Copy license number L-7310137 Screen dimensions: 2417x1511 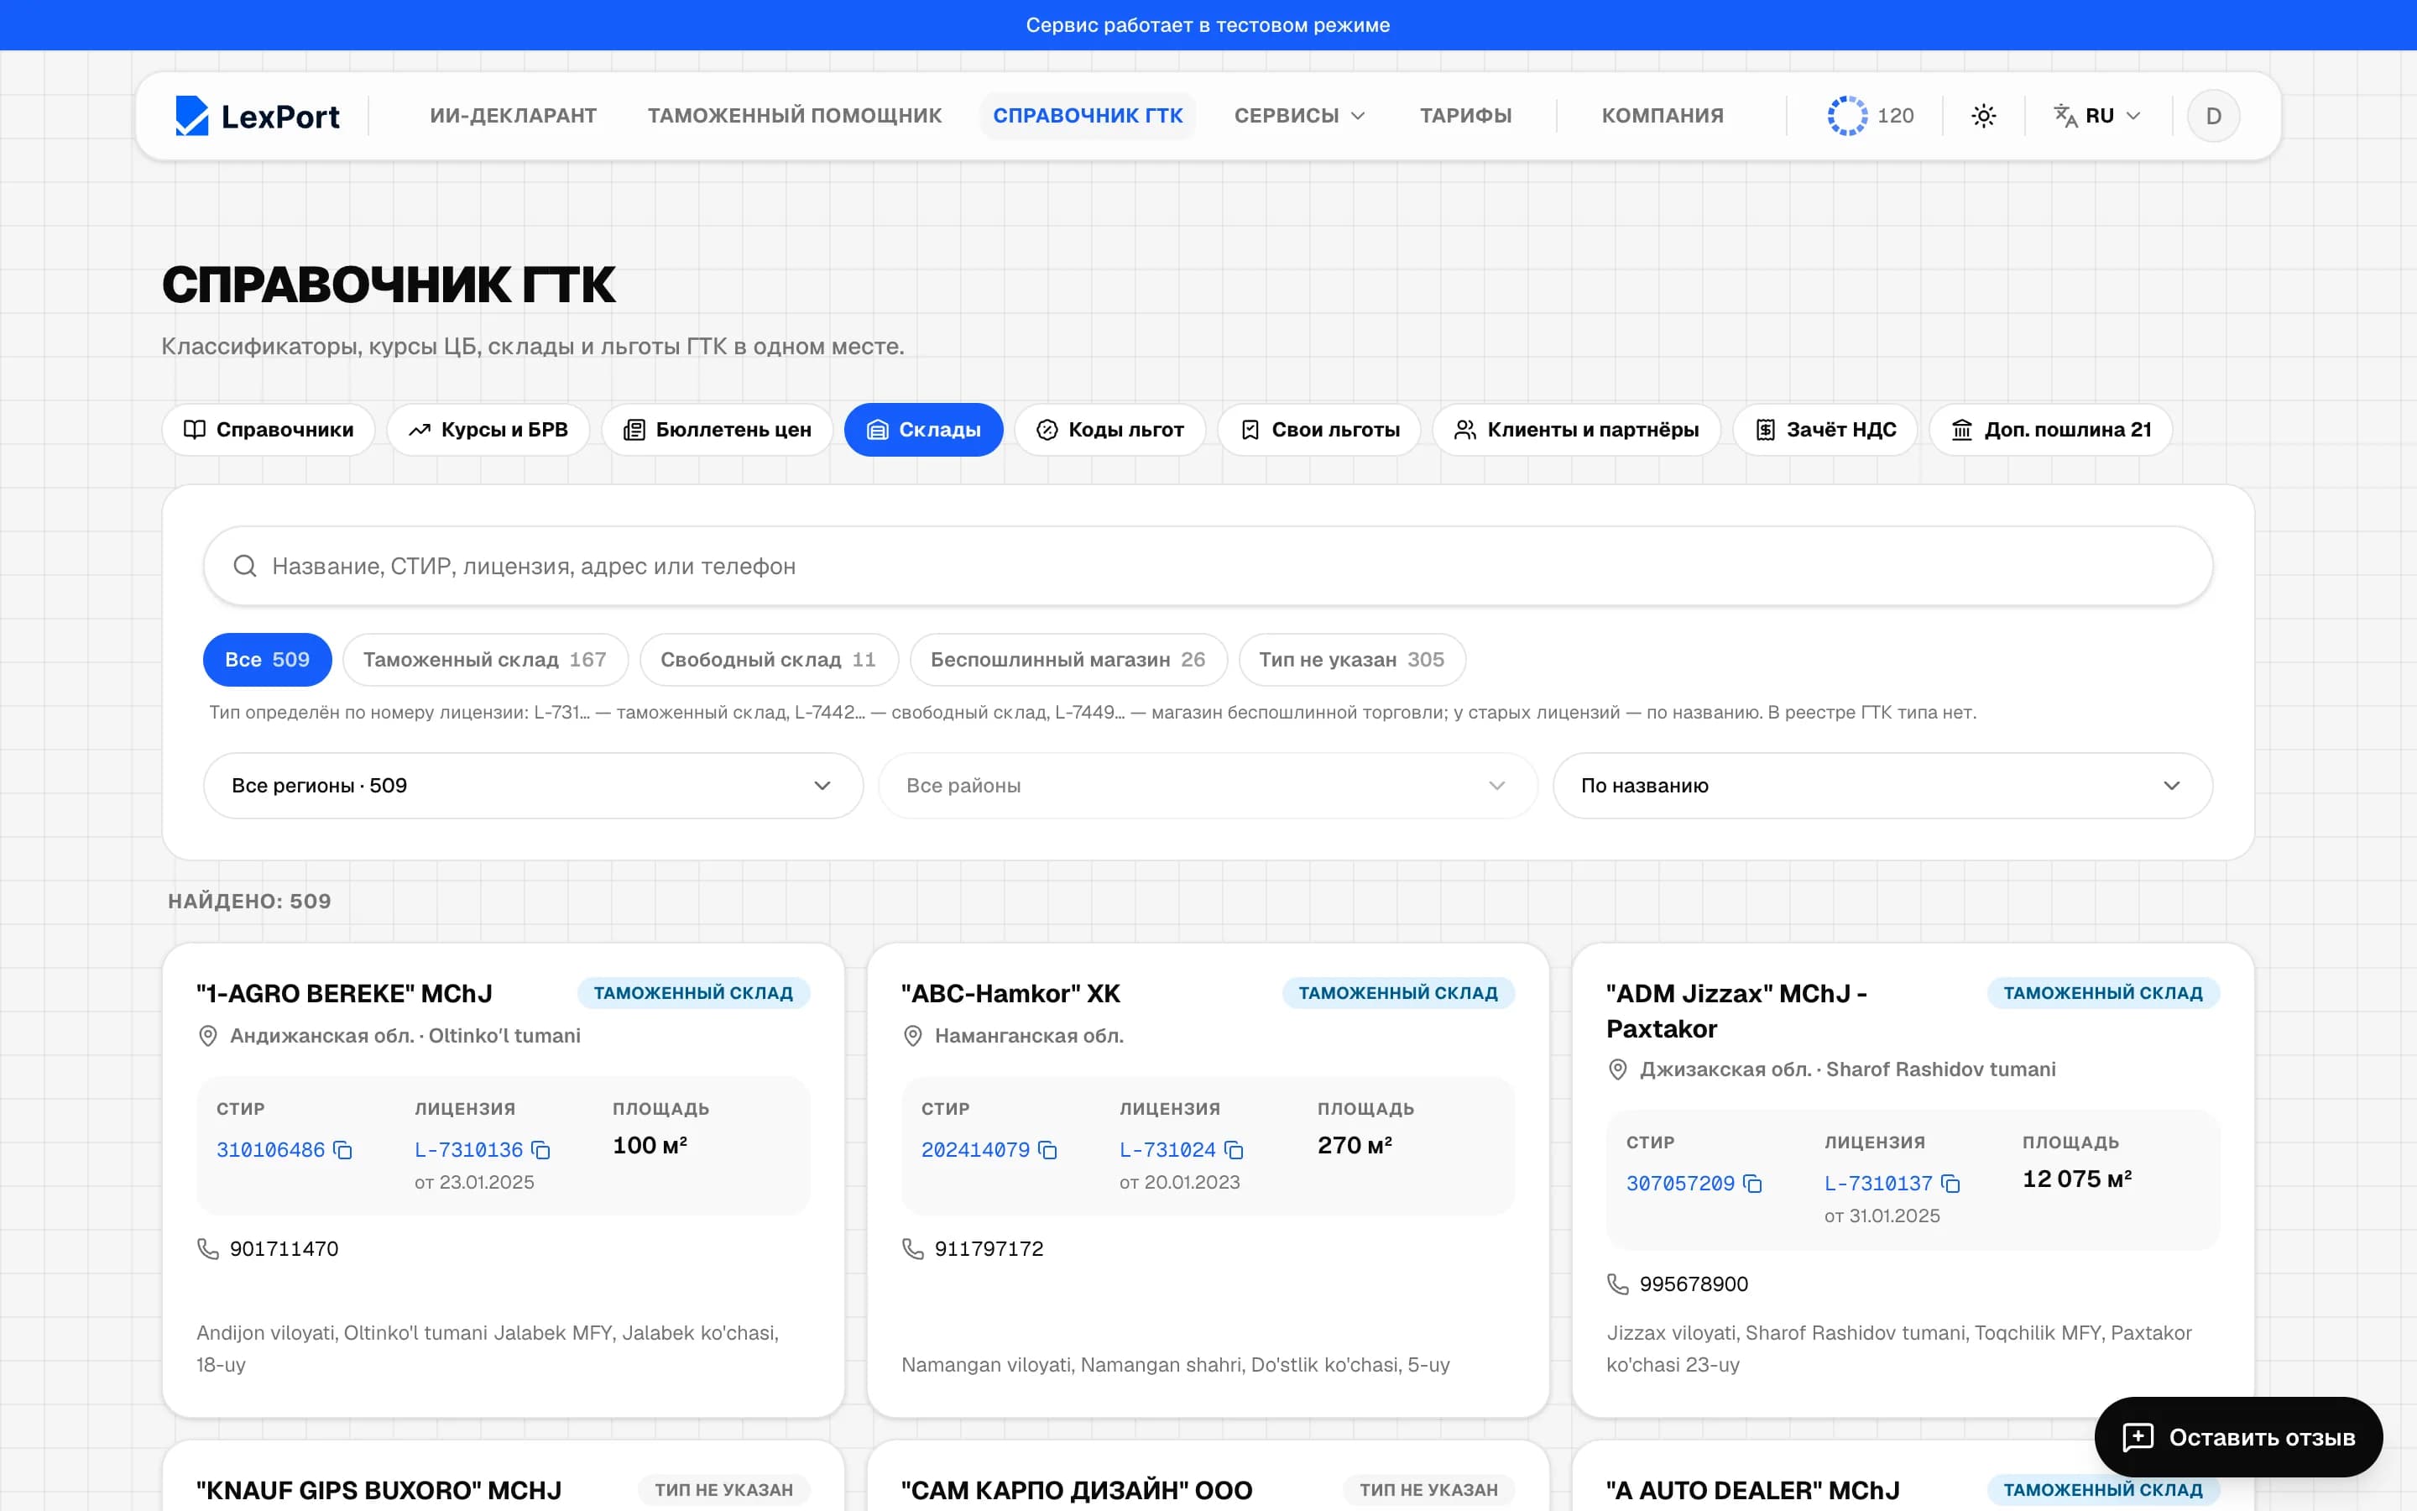[x=1950, y=1184]
